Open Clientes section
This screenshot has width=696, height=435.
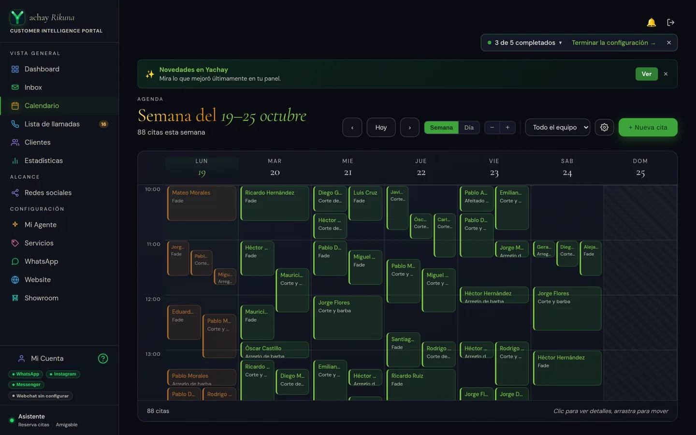(59, 143)
